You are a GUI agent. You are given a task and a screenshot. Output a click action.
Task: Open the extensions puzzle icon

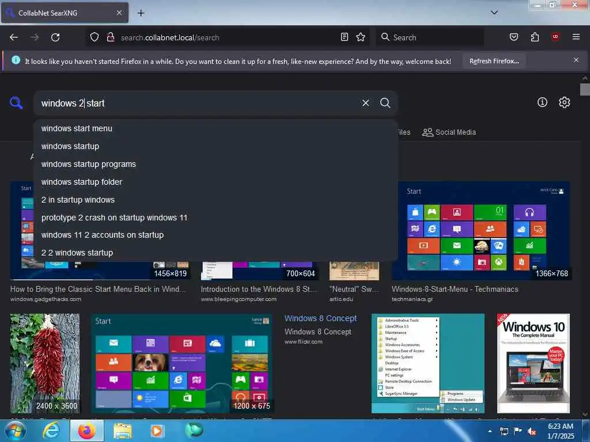coord(535,37)
